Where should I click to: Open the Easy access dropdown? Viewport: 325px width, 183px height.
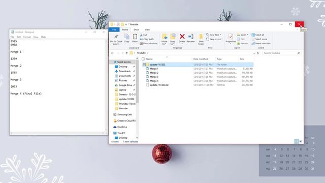pos(214,39)
